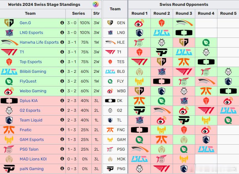Click G2 logo in BLG Round 5
Screen dimensions: 239x174
(x=228, y=72)
